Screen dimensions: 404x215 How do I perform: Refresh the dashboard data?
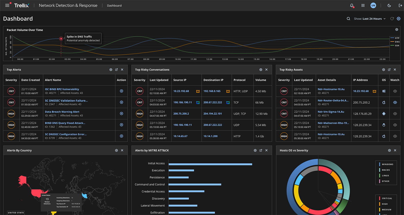tap(392, 19)
